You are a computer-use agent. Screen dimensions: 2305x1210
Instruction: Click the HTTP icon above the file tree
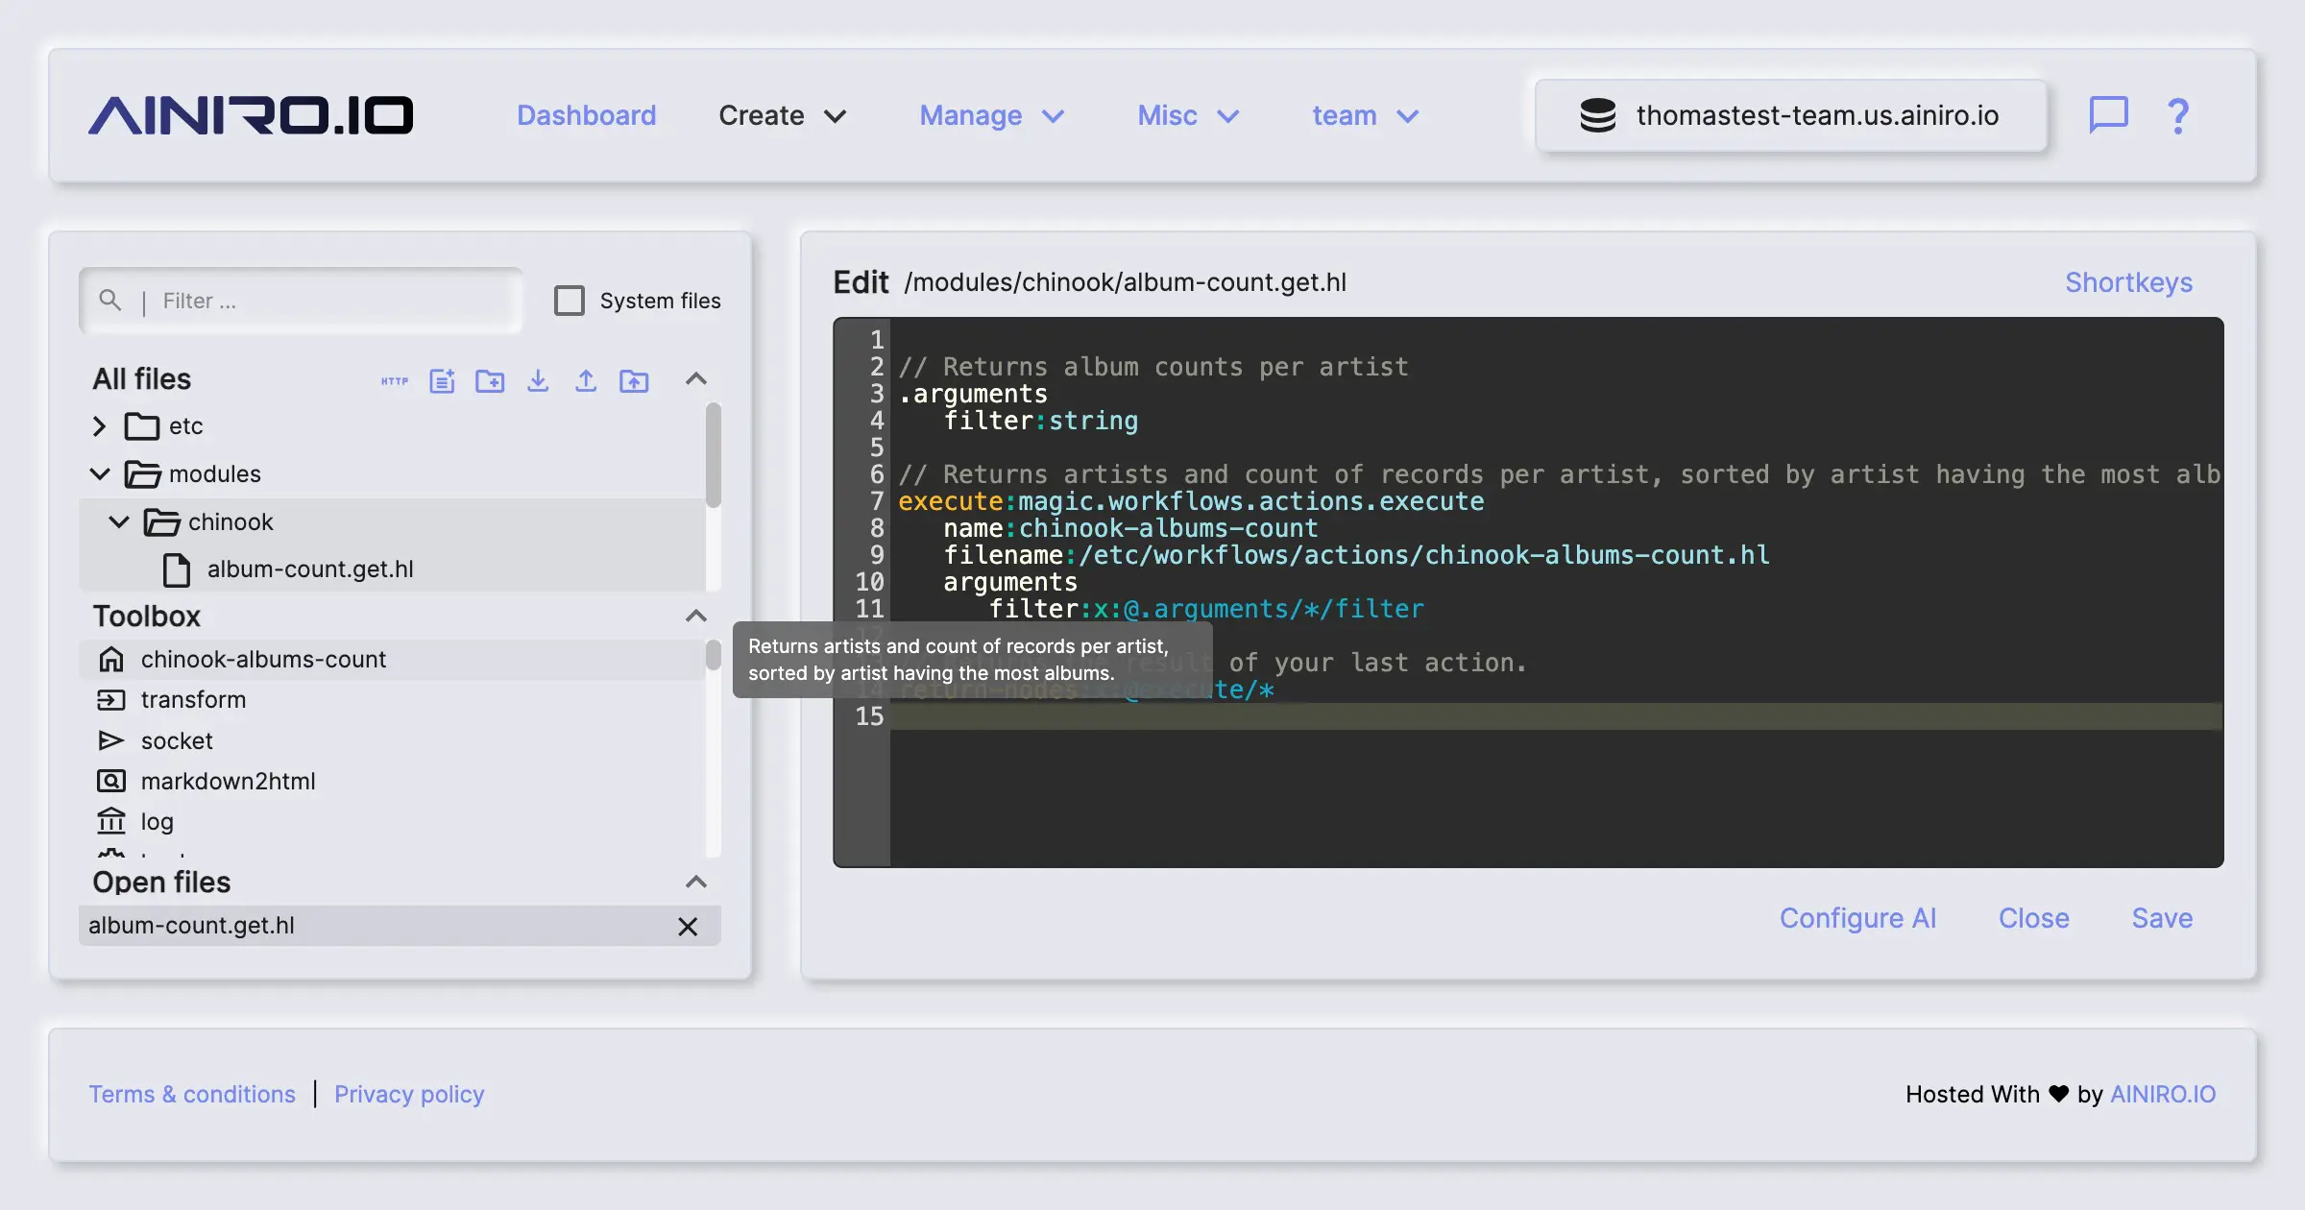point(395,381)
